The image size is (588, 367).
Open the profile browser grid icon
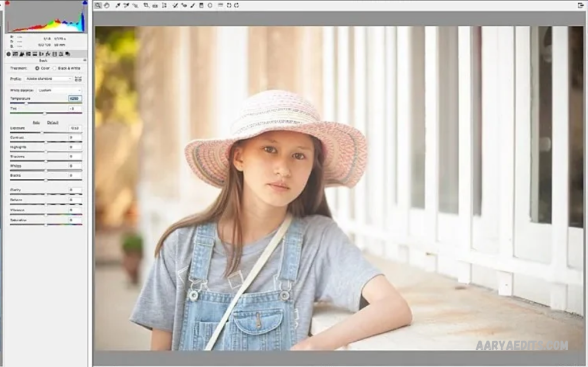click(x=78, y=79)
